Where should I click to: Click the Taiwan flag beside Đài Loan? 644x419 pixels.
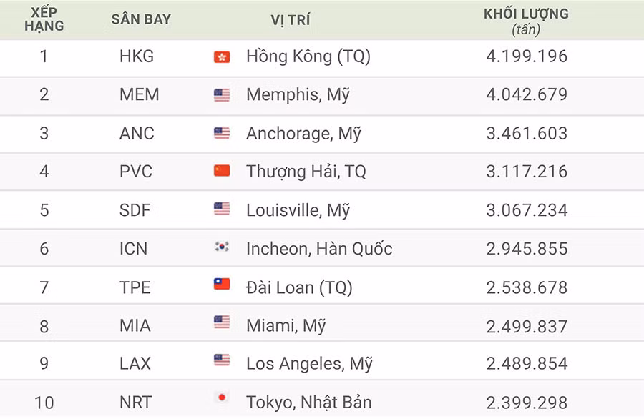[222, 285]
